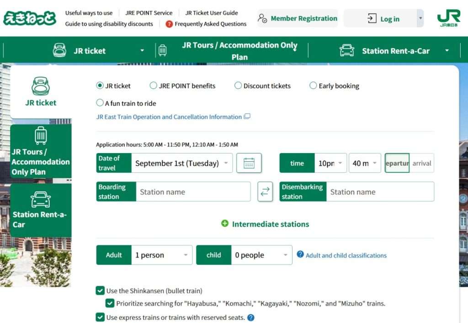Switch to sidebar JR Tours / Accommodation tab
This screenshot has height=323, width=468.
click(41, 151)
